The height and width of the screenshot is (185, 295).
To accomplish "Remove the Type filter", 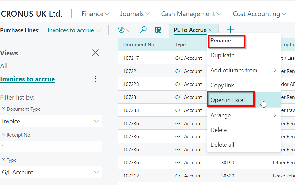I will click(x=3, y=160).
